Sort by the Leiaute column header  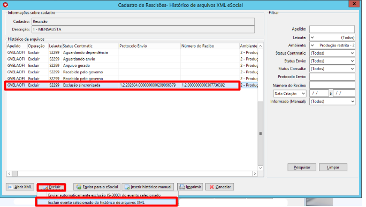(x=55, y=46)
